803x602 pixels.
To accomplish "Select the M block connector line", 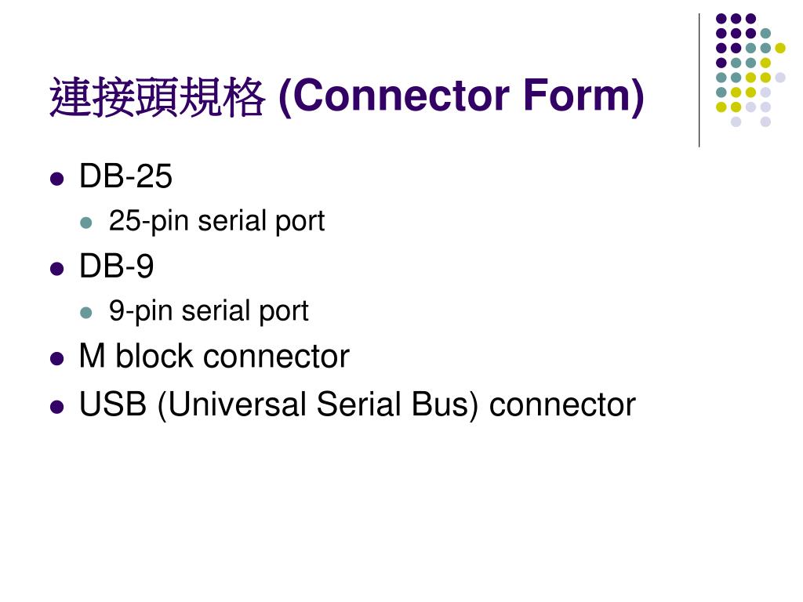I will (214, 357).
